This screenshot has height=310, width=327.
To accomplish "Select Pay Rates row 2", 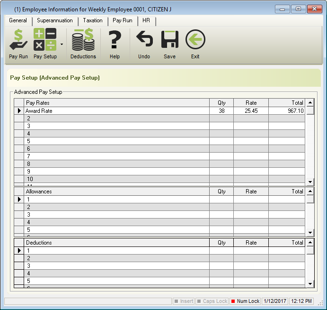I will click(159, 119).
